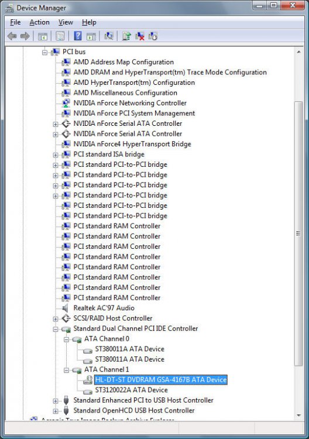
Task: Click the ST3120022A ATA Device drive icon
Action: pos(88,391)
